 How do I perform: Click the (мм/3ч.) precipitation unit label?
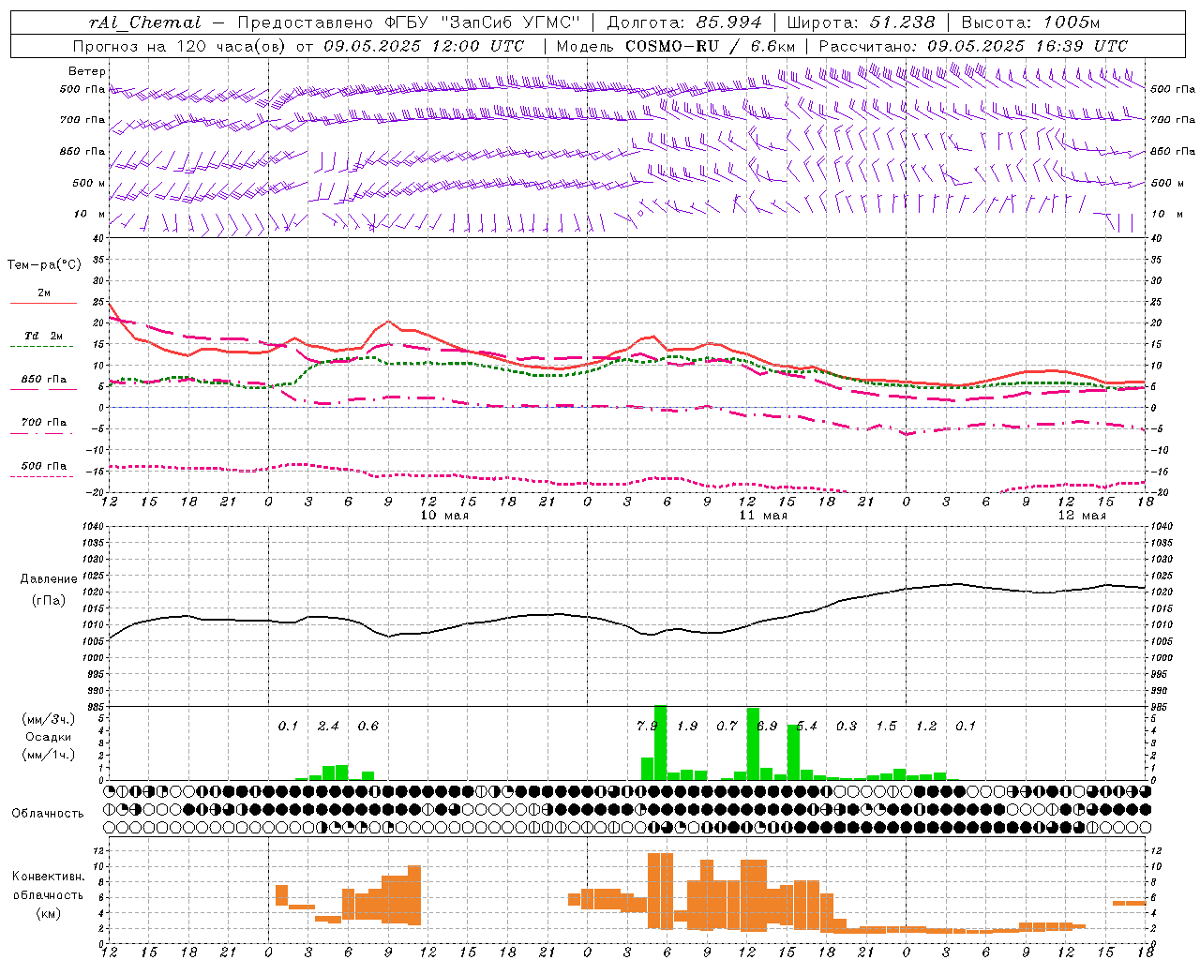48,719
